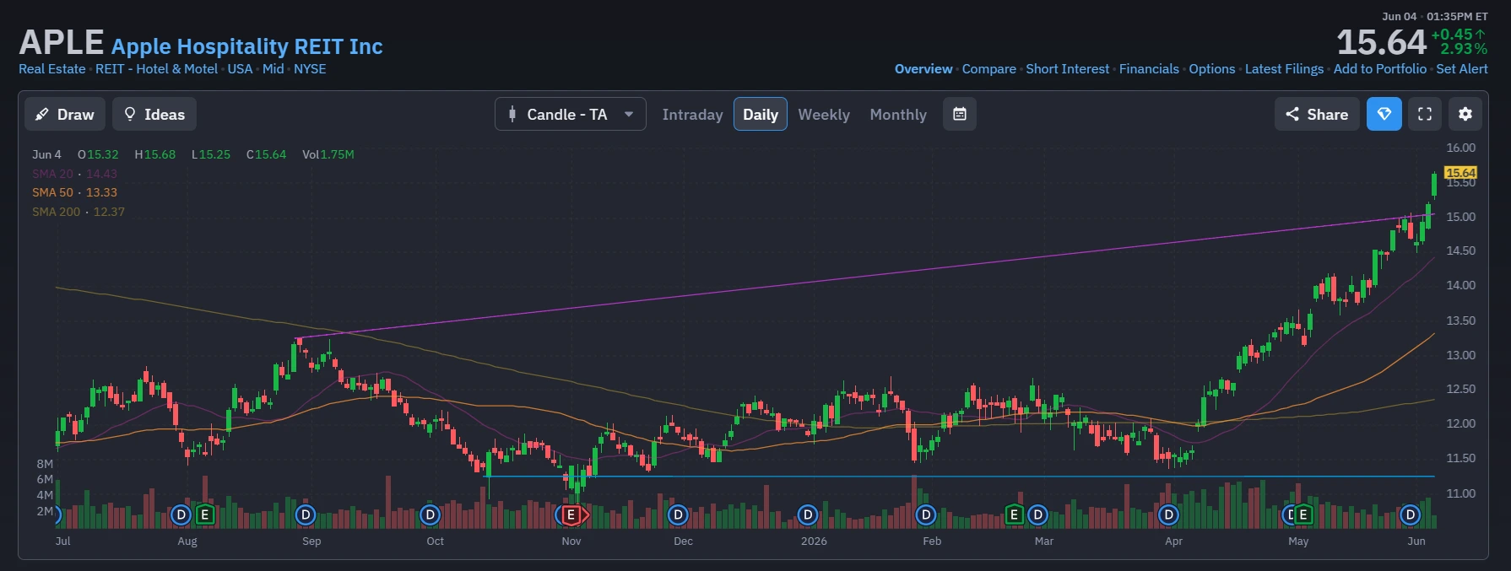The width and height of the screenshot is (1511, 571).
Task: Open the Ideas lightbulb button
Action: (154, 114)
